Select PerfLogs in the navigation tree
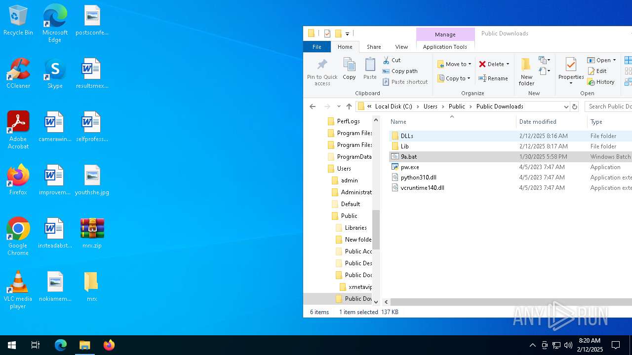 (349, 121)
